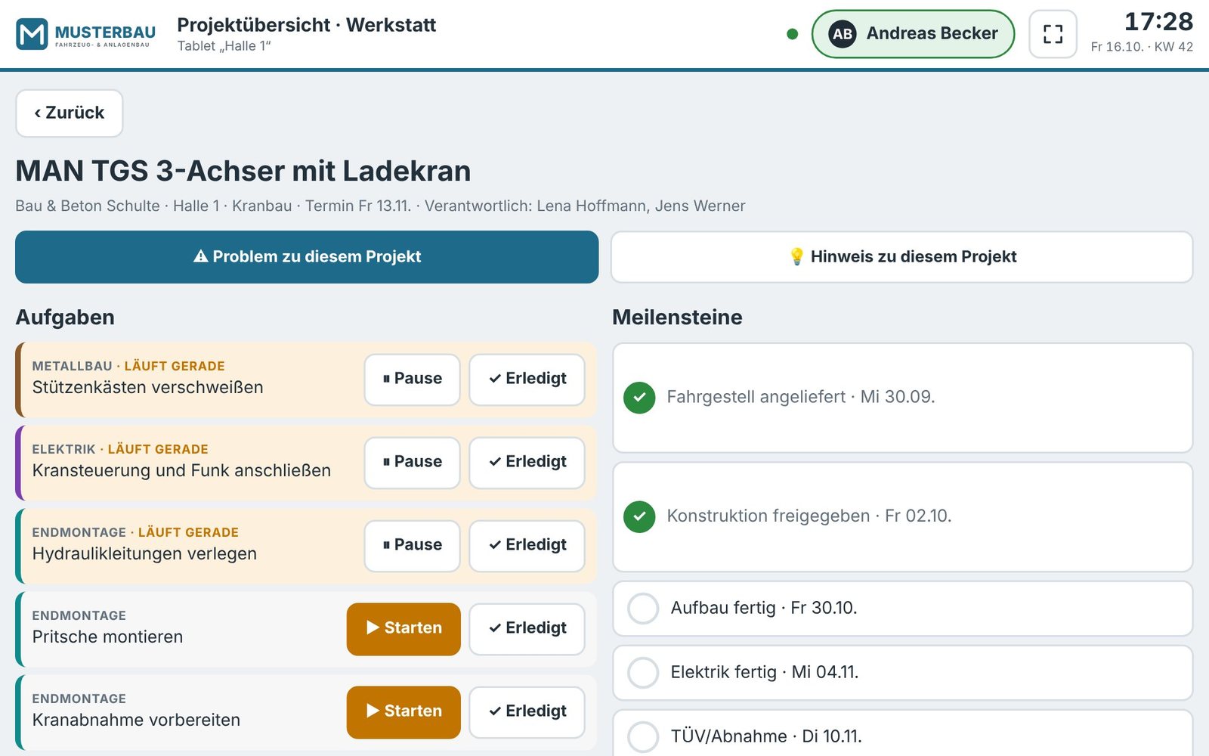Mark Pritsche montieren as Erledigt

(527, 629)
